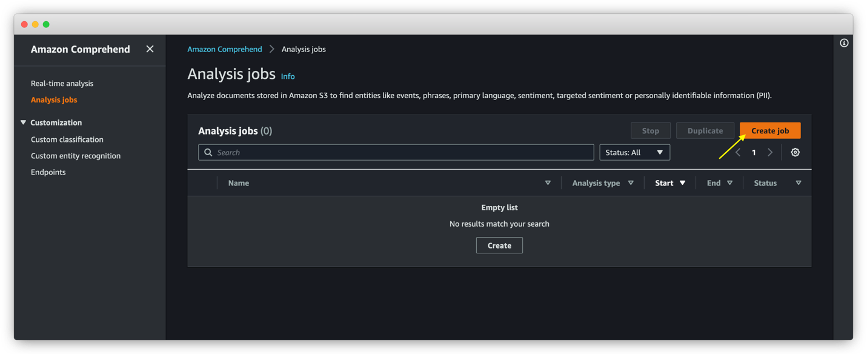This screenshot has width=867, height=354.
Task: Select Analysis jobs in sidebar
Action: click(x=54, y=100)
